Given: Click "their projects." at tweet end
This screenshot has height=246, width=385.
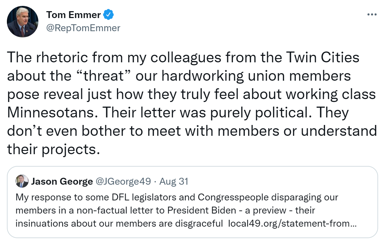Looking at the screenshot, I should [53, 149].
